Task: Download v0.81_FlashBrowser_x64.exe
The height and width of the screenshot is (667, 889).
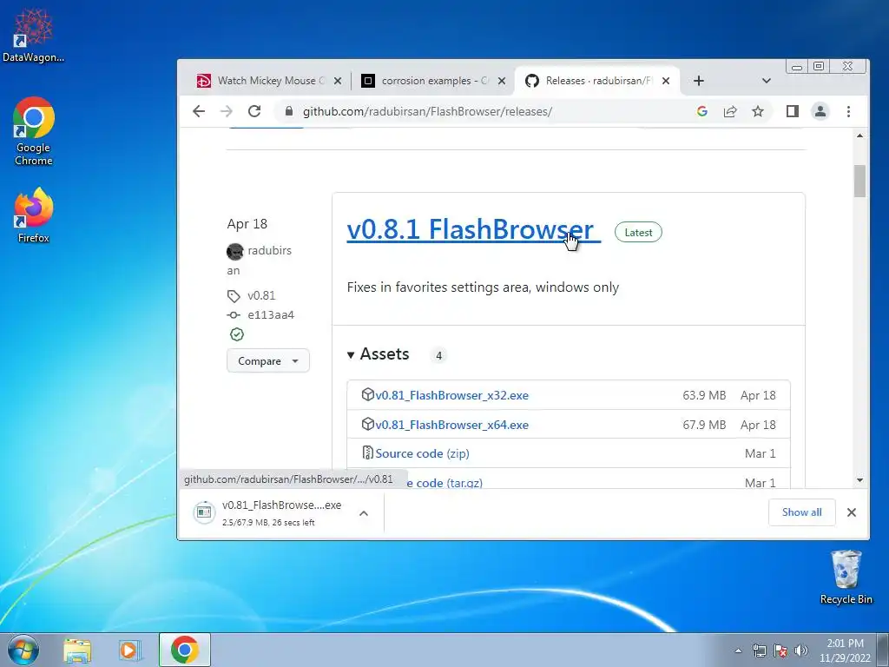Action: 451,425
